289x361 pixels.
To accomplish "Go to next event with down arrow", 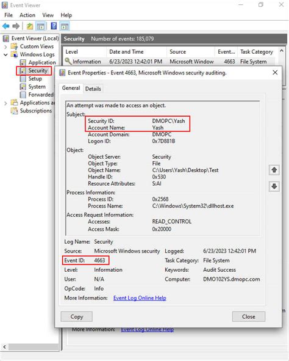I will (274, 186).
